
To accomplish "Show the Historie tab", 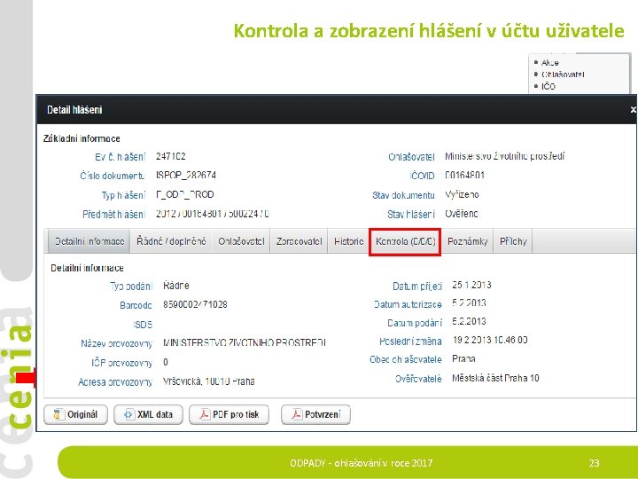I will click(349, 241).
